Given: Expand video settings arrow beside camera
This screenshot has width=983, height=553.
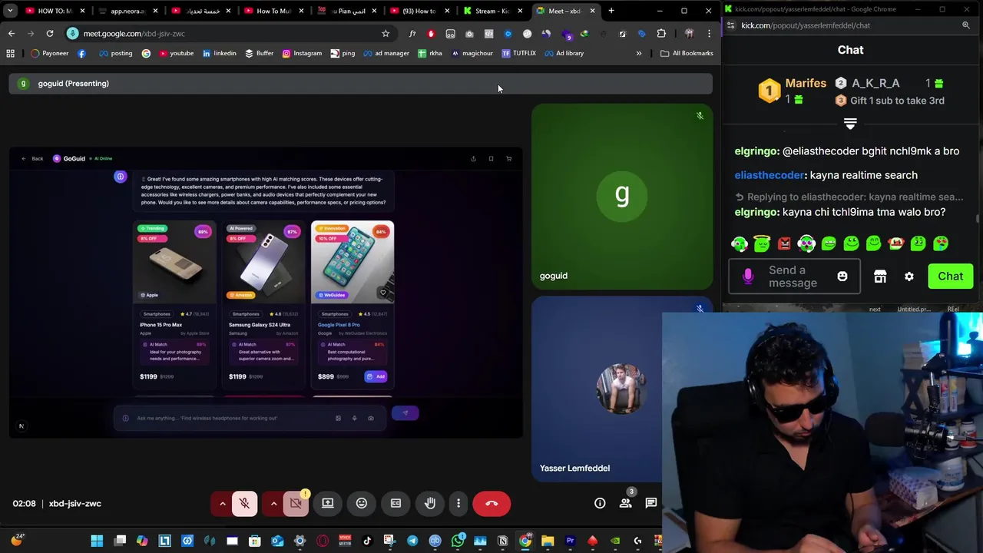Looking at the screenshot, I should point(273,504).
